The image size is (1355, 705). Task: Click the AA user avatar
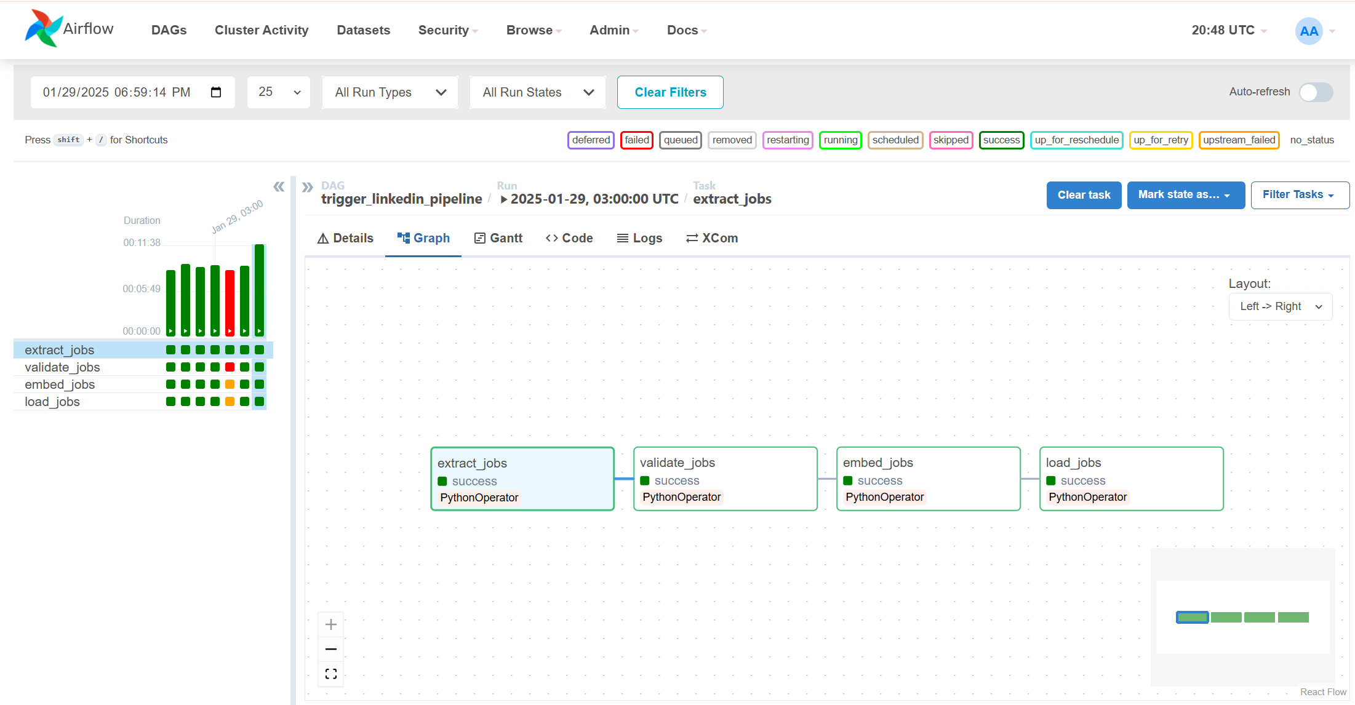1308,31
